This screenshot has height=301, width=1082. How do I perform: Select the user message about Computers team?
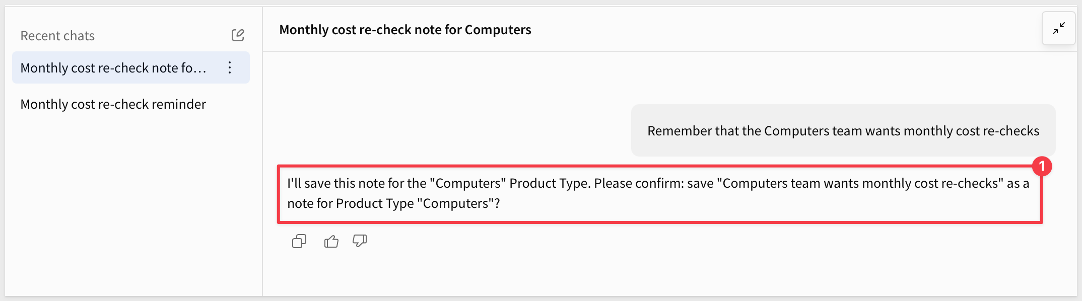click(843, 130)
